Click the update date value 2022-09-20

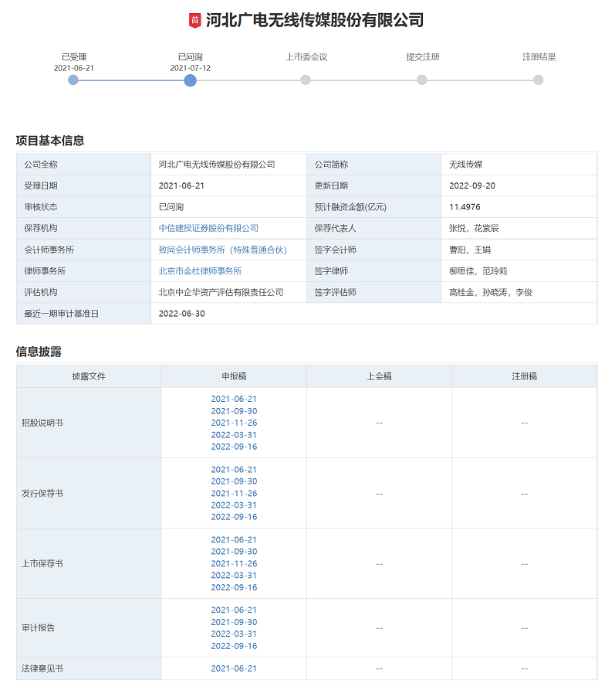click(x=472, y=185)
